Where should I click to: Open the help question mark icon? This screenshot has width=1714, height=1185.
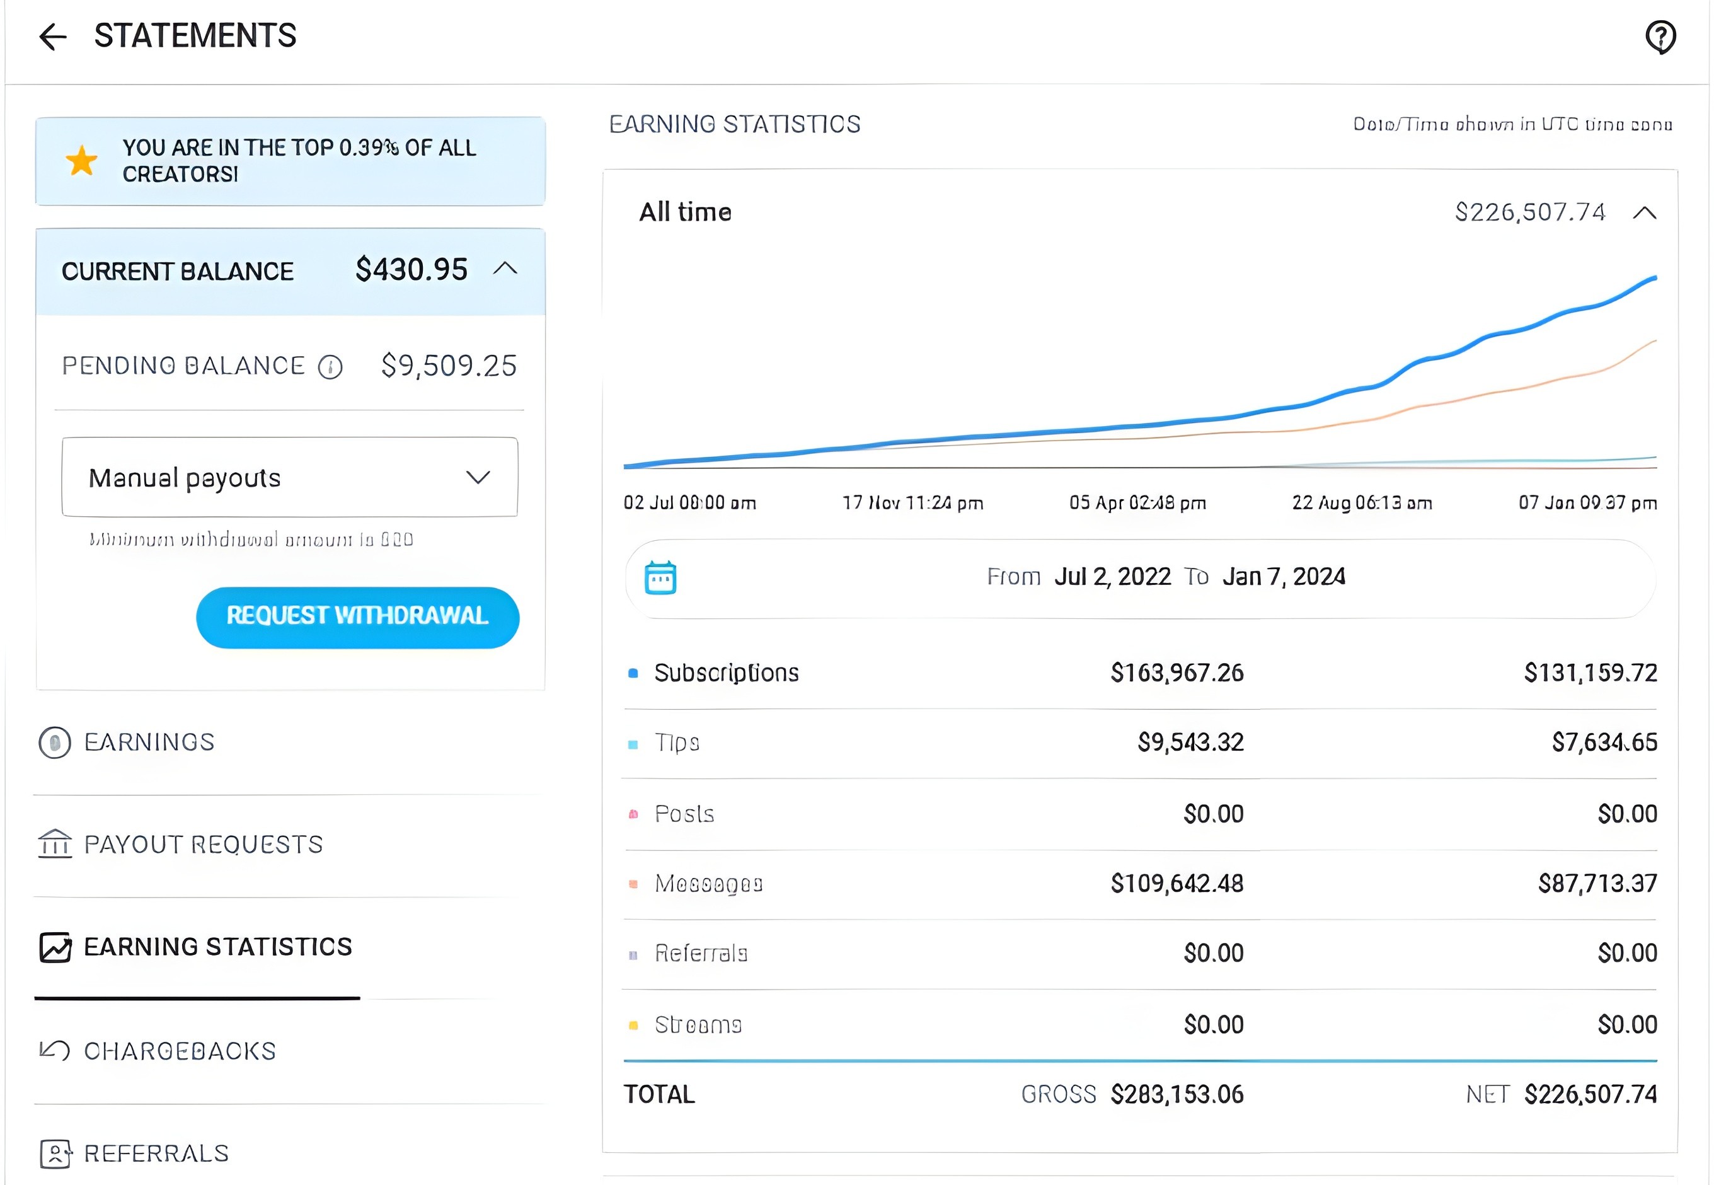coord(1660,37)
